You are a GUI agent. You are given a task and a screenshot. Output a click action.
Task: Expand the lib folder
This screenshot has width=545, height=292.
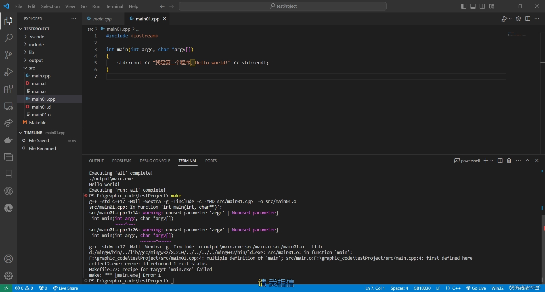(50, 52)
